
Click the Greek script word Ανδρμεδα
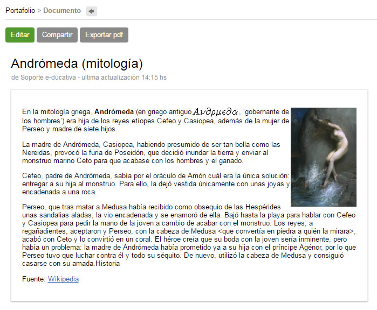[215, 112]
